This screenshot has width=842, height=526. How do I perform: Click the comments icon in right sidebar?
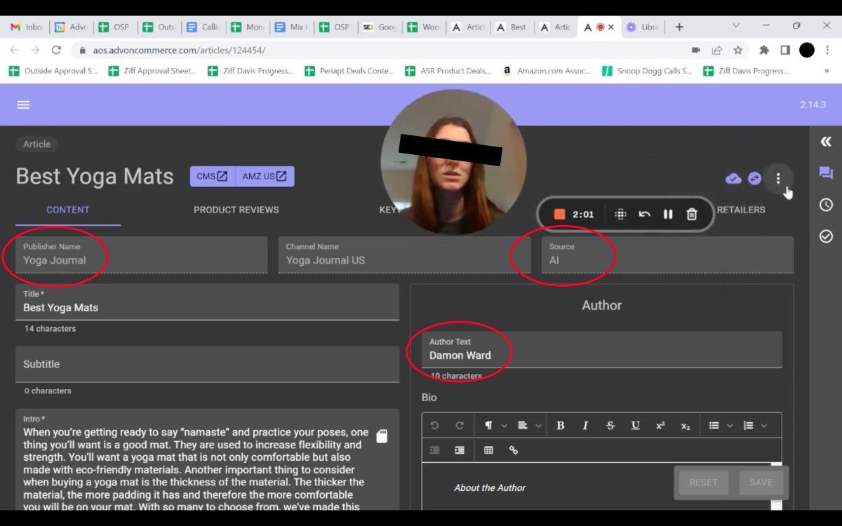pos(826,173)
